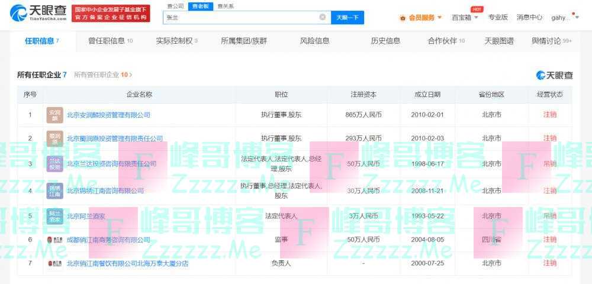Select the 查老板 search tab
592x284 pixels.
tap(201, 7)
